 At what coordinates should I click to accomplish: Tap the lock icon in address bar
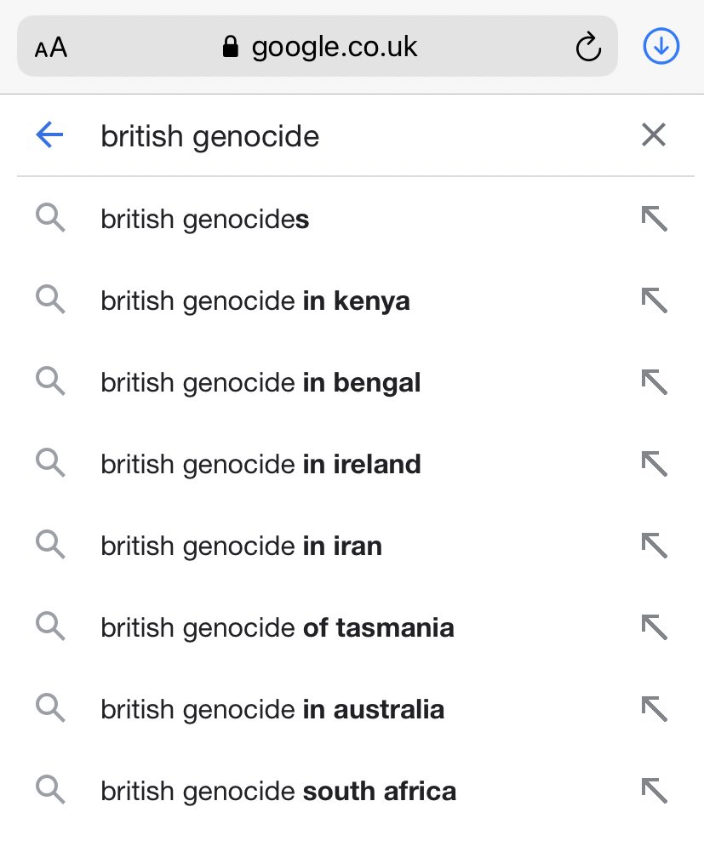coord(230,47)
